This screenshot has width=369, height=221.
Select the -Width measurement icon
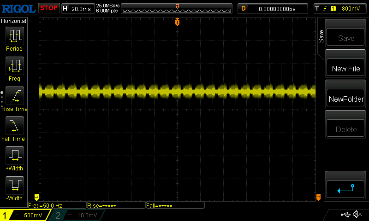[15, 185]
